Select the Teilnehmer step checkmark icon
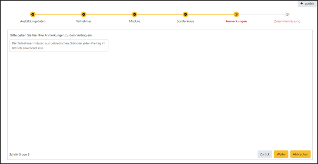 pos(83,14)
